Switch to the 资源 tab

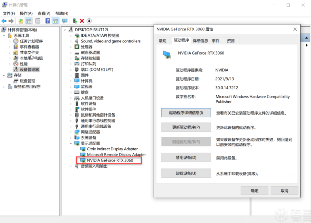pos(231,41)
